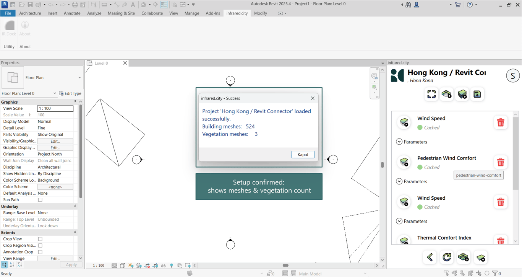Viewport: 522px width, 277px height.
Task: Toggle the Thin Lines icon in Quick Access Toolbar
Action: tap(164, 5)
